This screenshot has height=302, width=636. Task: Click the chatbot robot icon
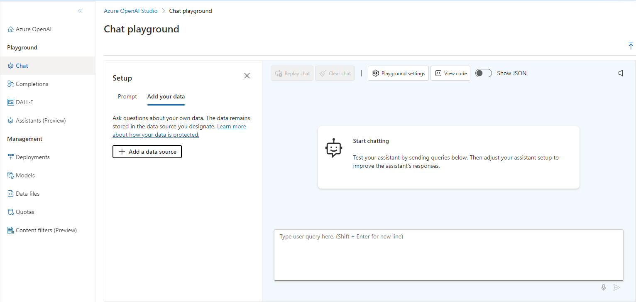334,148
